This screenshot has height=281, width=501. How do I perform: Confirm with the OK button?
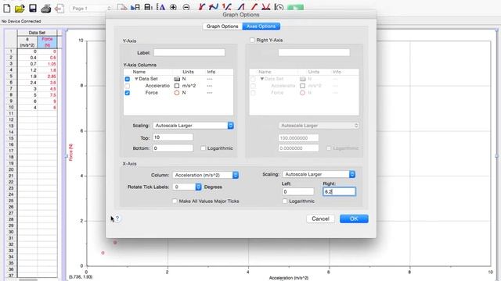point(354,219)
